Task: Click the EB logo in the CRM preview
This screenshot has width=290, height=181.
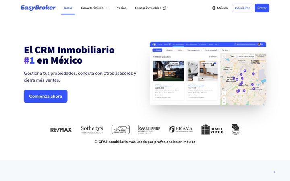Action: click(154, 44)
